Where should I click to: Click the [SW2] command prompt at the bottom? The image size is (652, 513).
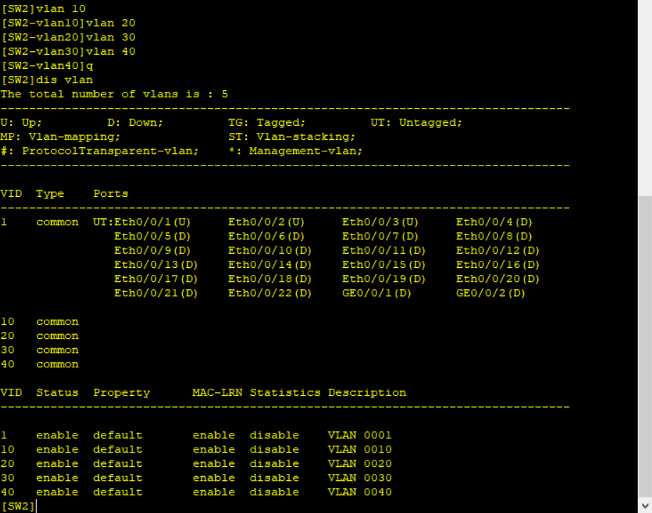(x=19, y=507)
